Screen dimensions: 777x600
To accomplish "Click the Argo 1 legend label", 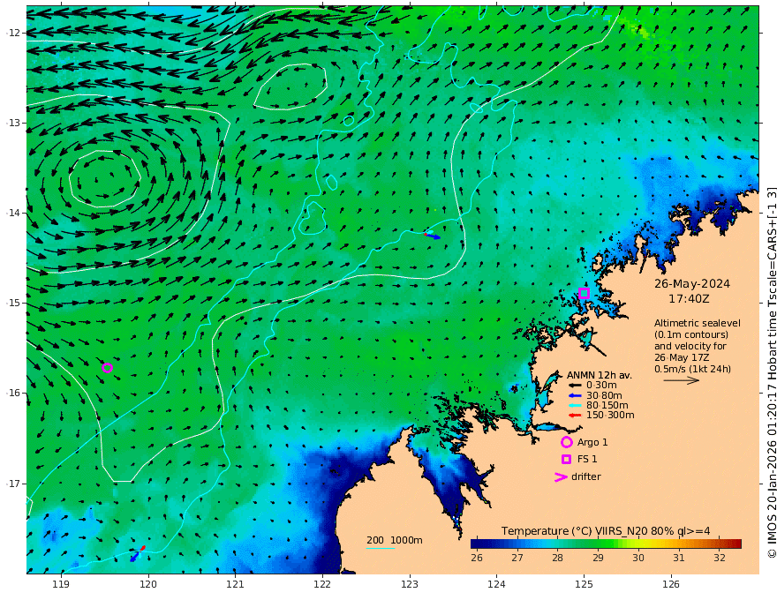I will (x=592, y=442).
